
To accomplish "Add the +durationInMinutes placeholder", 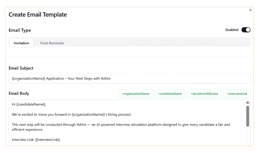I will [204, 94].
